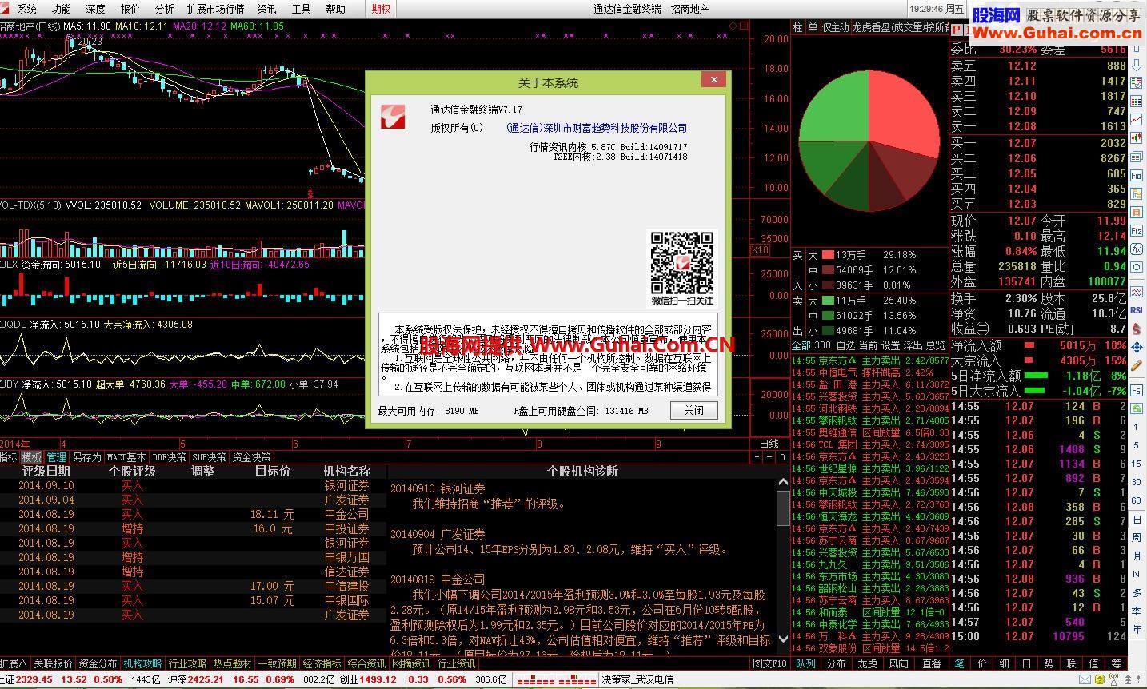Select the 30-minute period in right sidebar
Viewport: 1147px width, 689px height.
point(1137,482)
